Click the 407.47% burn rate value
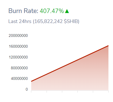This screenshot has width=113, height=102. click(52, 11)
